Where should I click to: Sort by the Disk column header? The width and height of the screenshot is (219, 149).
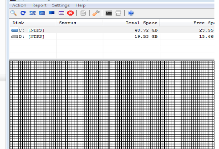[x=33, y=23]
